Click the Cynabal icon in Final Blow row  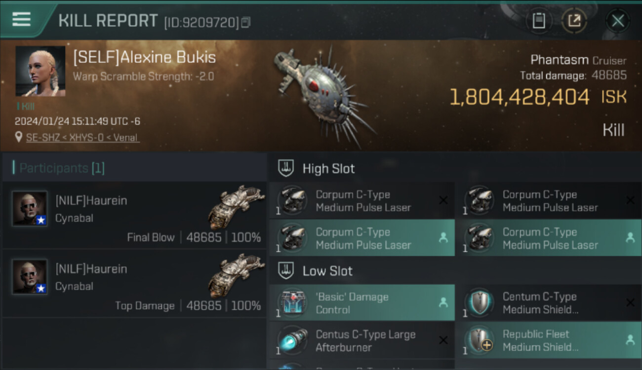pos(236,206)
